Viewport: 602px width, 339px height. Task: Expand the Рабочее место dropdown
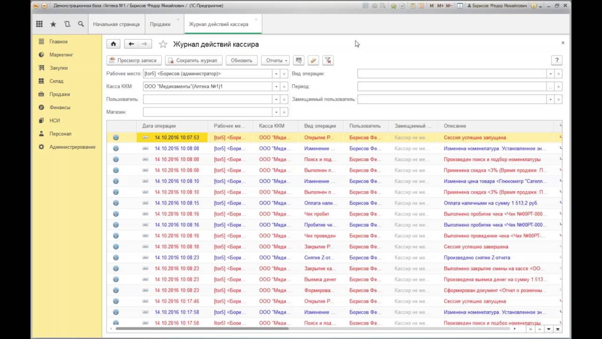[276, 74]
